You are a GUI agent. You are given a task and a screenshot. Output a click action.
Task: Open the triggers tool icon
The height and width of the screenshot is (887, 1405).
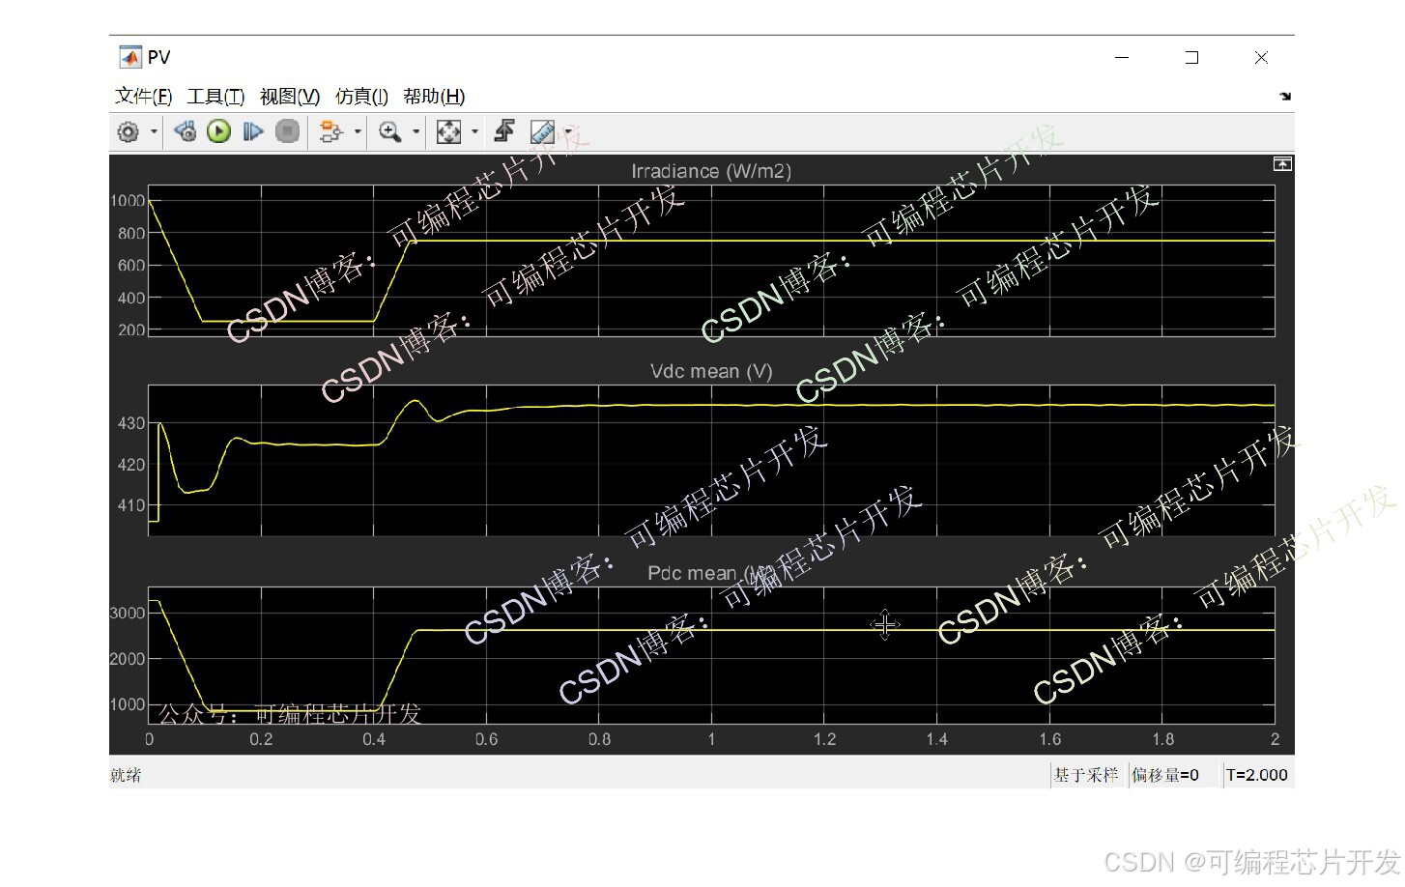pyautogui.click(x=504, y=131)
